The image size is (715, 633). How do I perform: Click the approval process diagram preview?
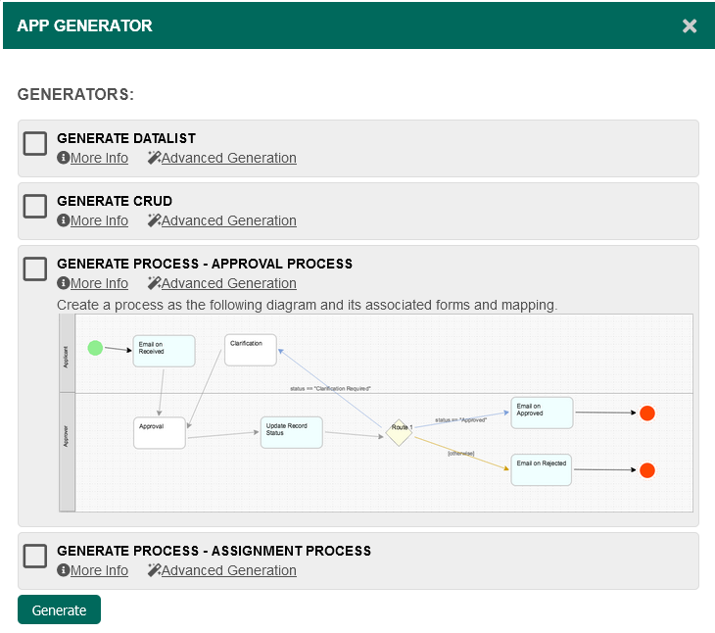coord(375,413)
